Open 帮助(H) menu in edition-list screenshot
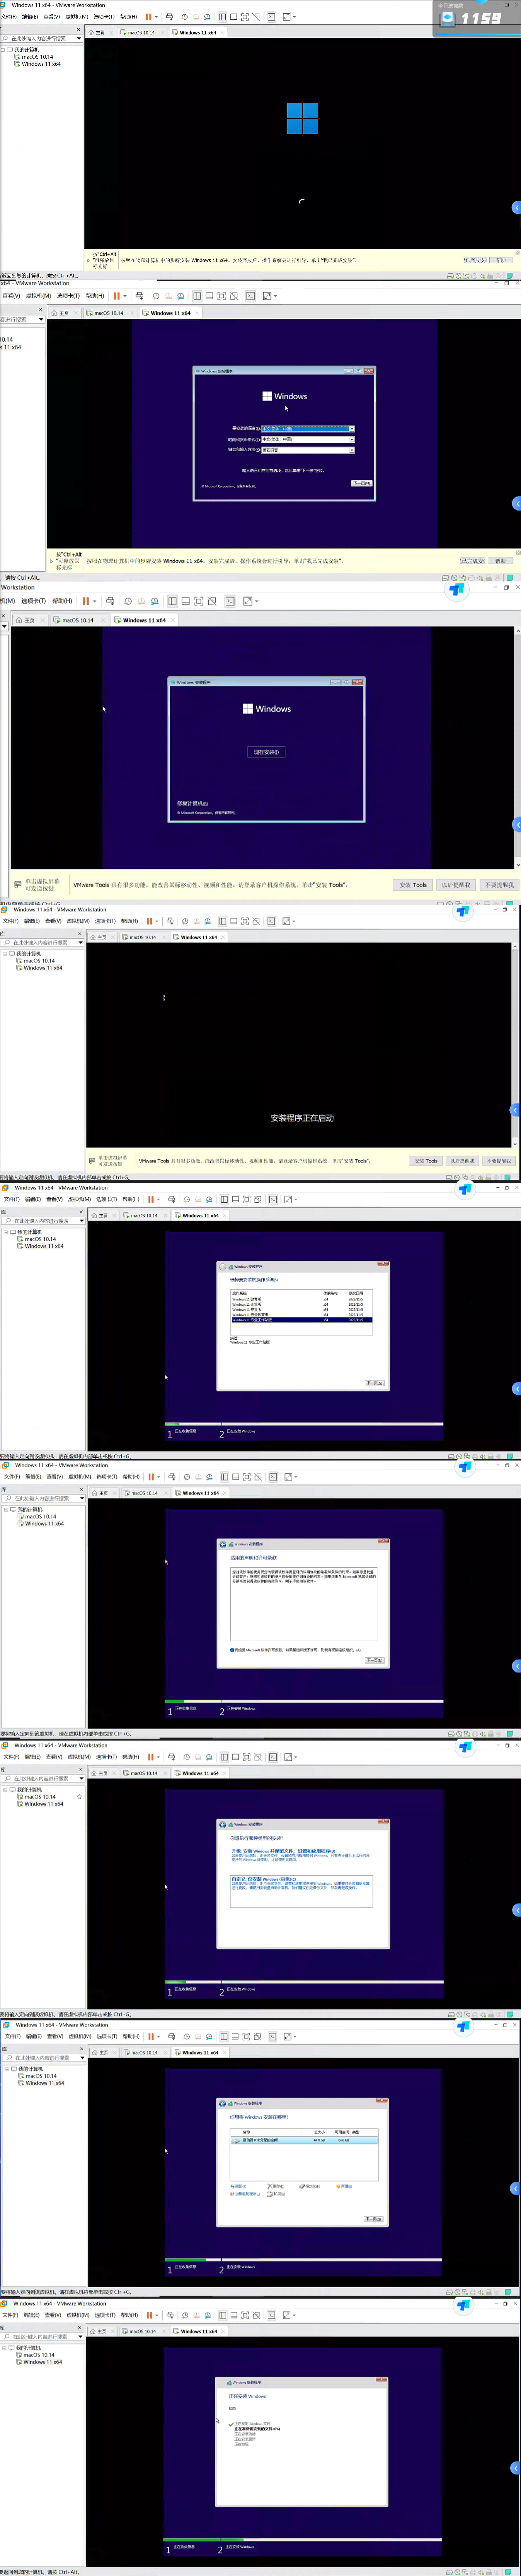The image size is (521, 2576). 130,1199
